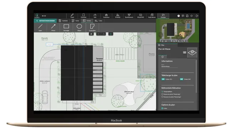Click the Nom field containing Plan de Masse

point(170,66)
